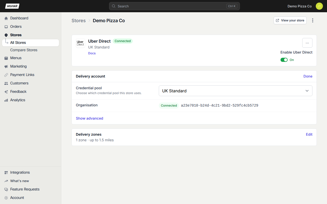The height and width of the screenshot is (204, 327).
Task: Click the Stores location pin icon
Action: 6,35
